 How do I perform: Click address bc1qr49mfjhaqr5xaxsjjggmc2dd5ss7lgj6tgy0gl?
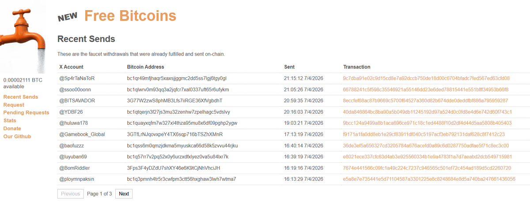[x=177, y=78]
